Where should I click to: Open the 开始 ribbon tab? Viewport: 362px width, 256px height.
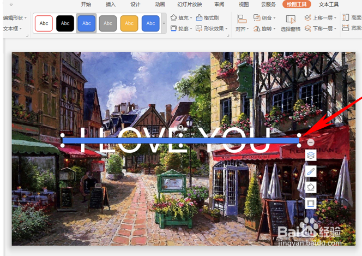pos(86,4)
